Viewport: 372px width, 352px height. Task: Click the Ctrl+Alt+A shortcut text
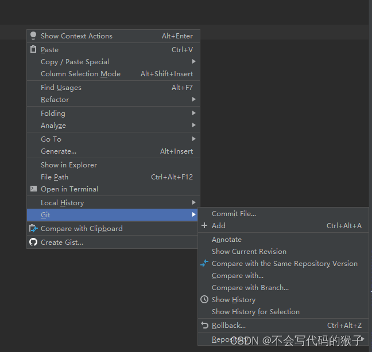tap(344, 226)
